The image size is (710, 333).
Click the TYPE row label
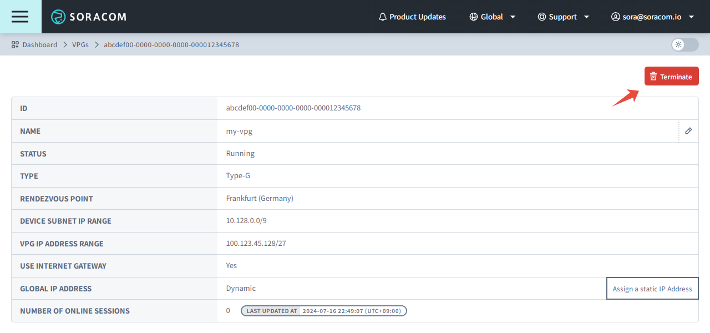(29, 176)
